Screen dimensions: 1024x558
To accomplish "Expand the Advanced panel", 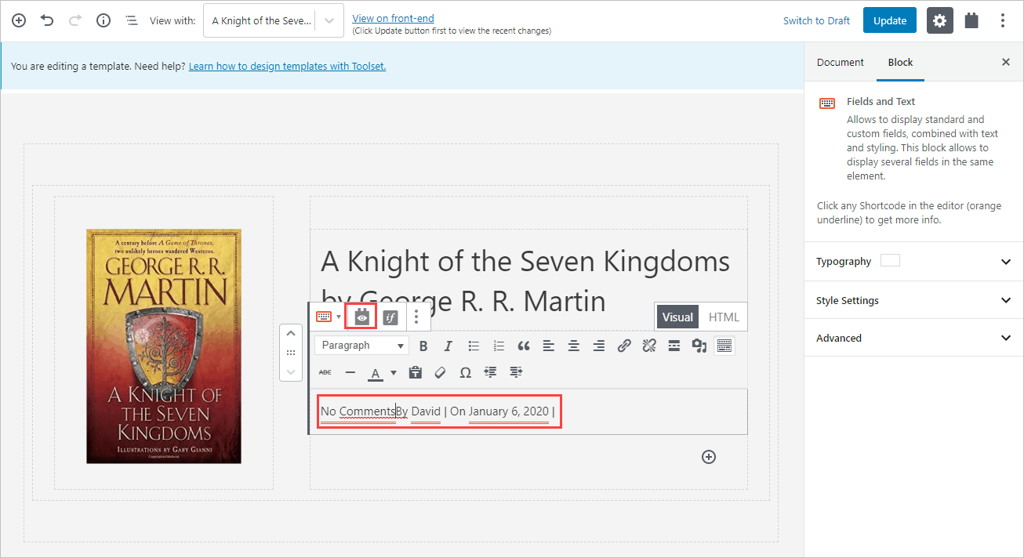I will [x=913, y=338].
